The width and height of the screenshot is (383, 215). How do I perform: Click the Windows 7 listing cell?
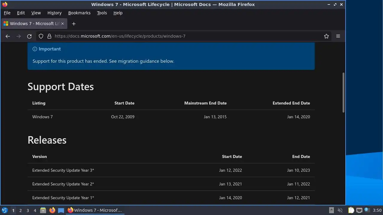pos(42,117)
